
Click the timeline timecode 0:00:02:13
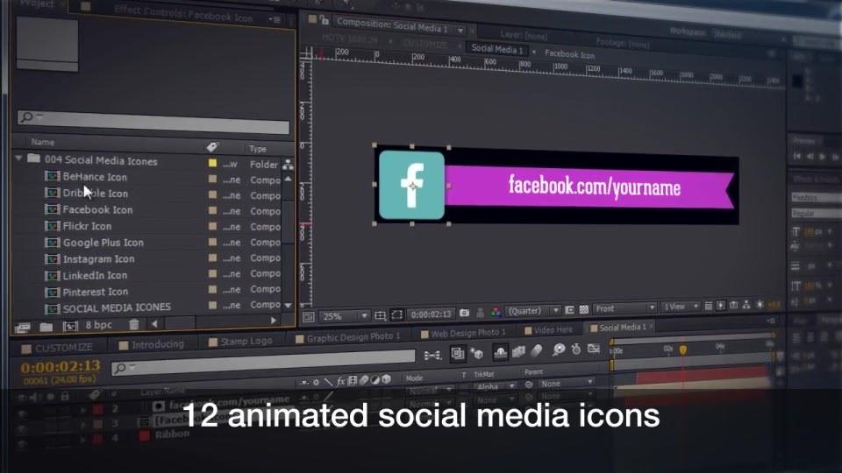point(61,366)
